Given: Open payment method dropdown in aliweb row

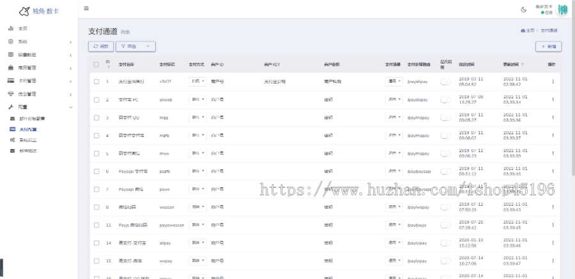Looking at the screenshot, I should pos(197,99).
